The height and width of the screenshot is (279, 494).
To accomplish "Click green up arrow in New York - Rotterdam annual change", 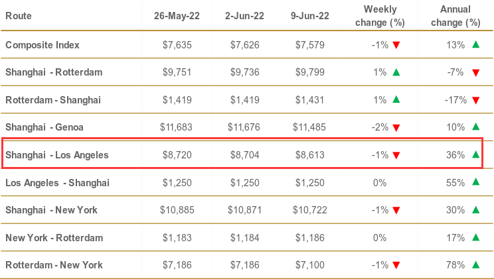I will click(x=475, y=237).
